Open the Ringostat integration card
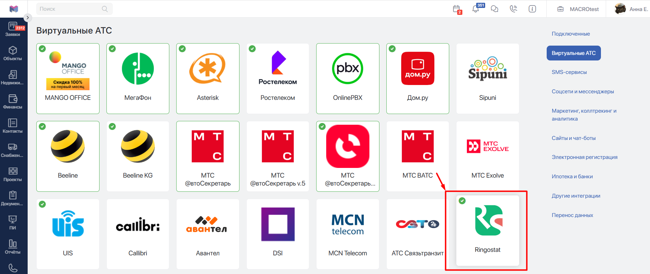The image size is (650, 274). (488, 230)
